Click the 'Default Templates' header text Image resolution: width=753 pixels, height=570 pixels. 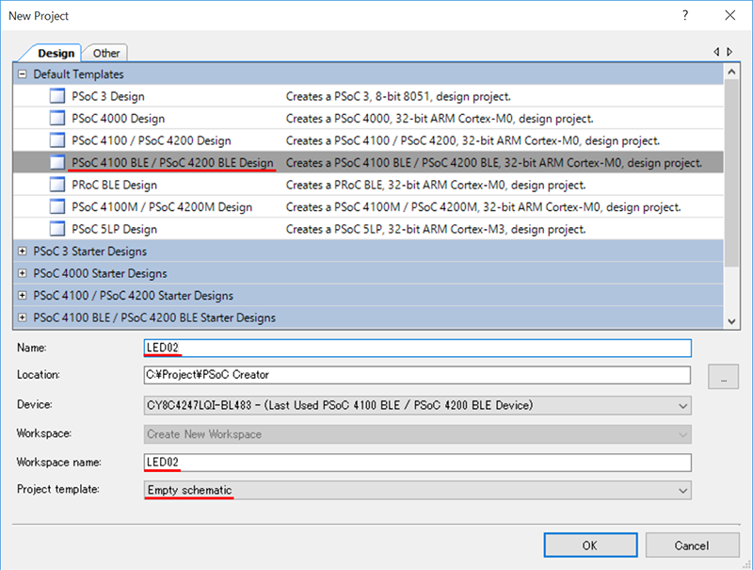[78, 74]
